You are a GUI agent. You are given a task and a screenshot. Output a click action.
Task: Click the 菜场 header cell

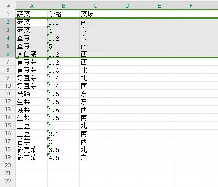coord(95,14)
